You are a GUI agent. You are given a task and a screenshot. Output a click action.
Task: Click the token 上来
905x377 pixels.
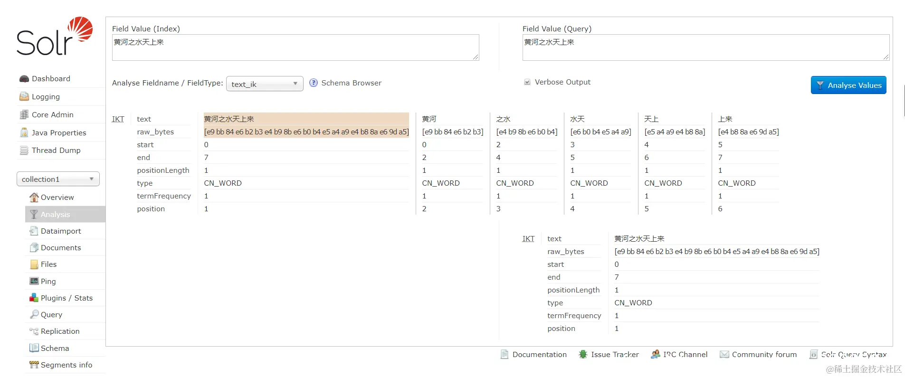725,119
